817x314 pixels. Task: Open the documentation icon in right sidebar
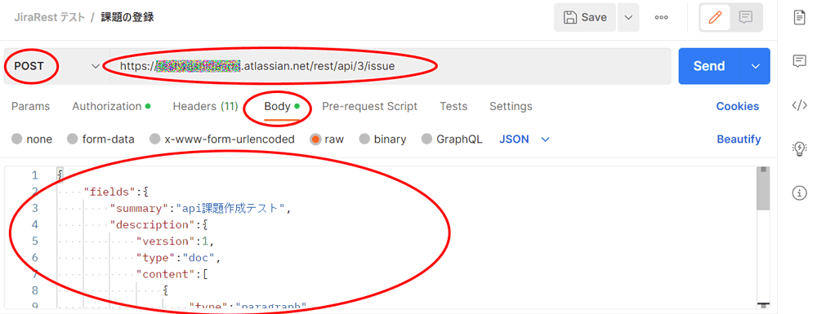[799, 17]
